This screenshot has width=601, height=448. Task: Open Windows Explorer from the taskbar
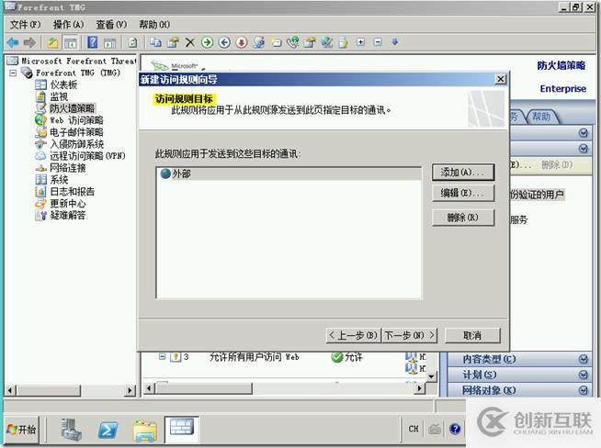[145, 431]
